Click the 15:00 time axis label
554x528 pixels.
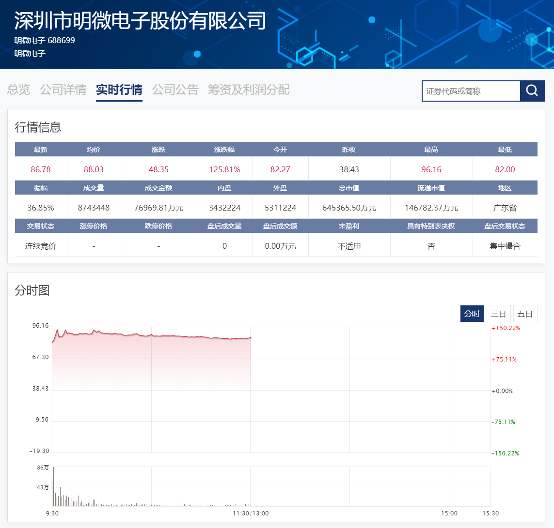click(449, 513)
